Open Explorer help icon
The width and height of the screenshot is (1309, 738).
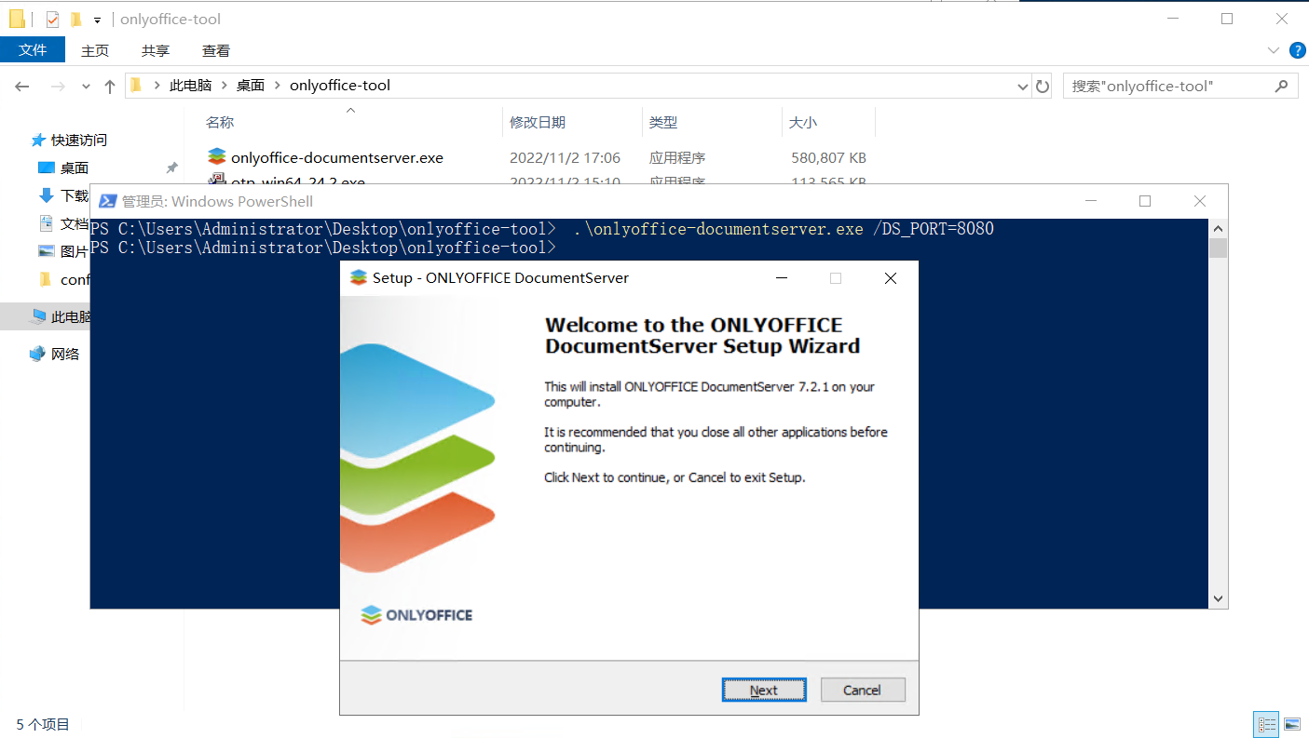click(x=1296, y=50)
